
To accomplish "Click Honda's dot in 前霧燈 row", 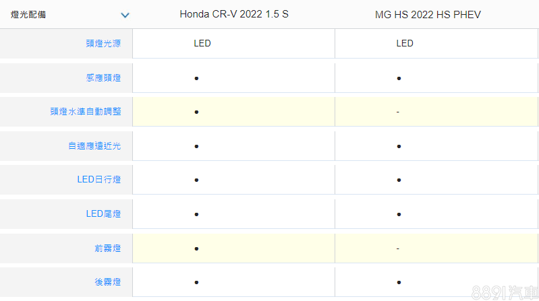I will (x=196, y=248).
